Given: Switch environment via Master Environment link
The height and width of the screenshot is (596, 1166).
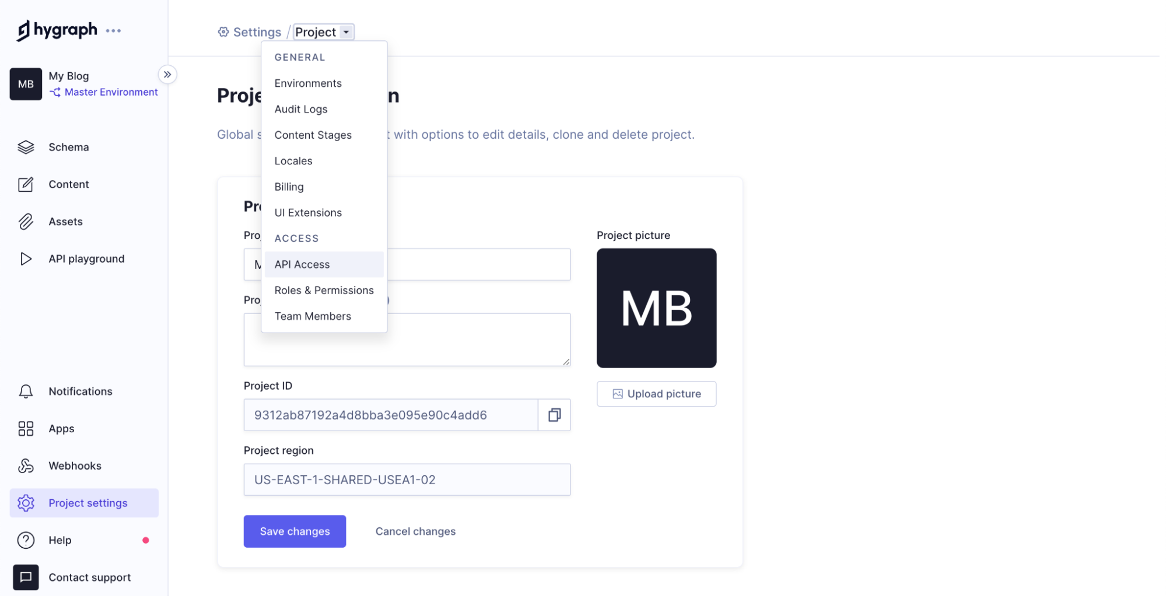Looking at the screenshot, I should [111, 92].
